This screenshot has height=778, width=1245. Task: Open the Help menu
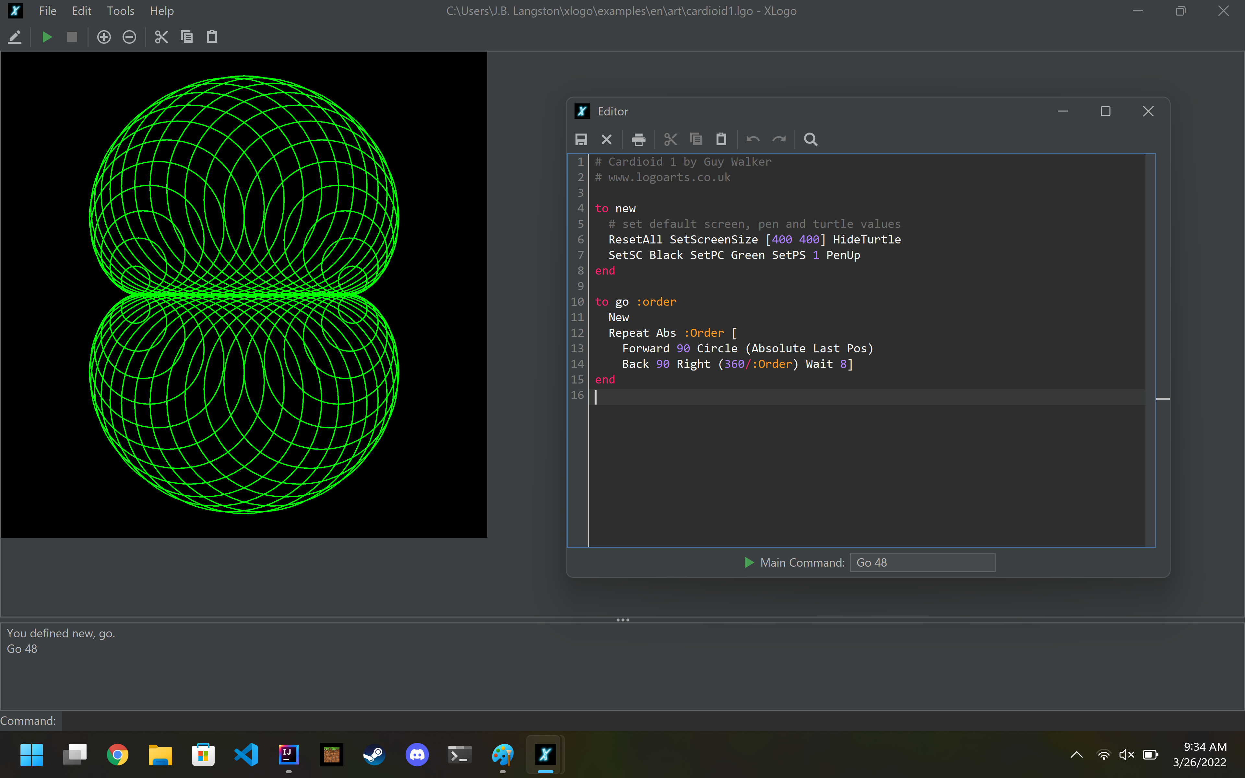[x=161, y=11]
